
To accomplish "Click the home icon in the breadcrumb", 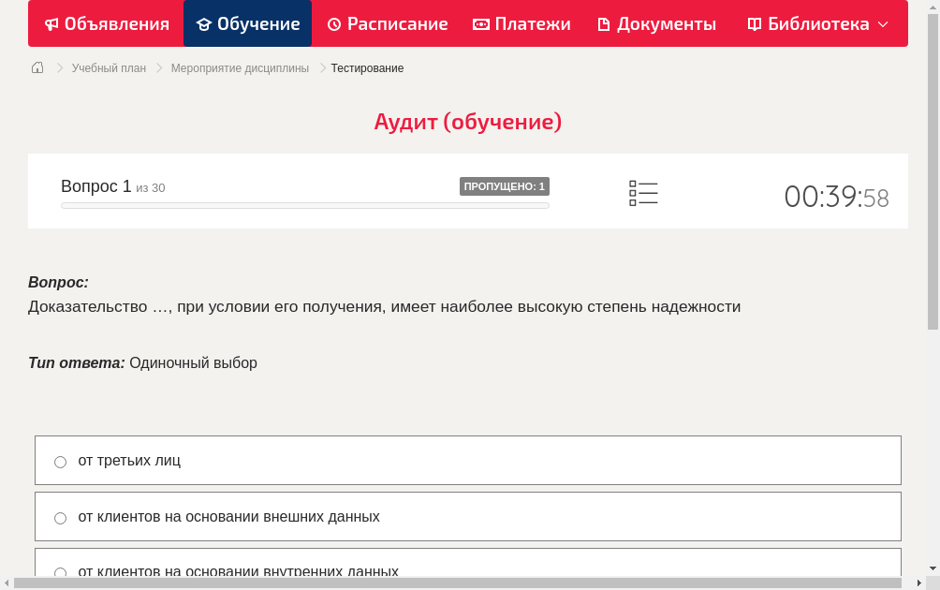I will coord(37,67).
